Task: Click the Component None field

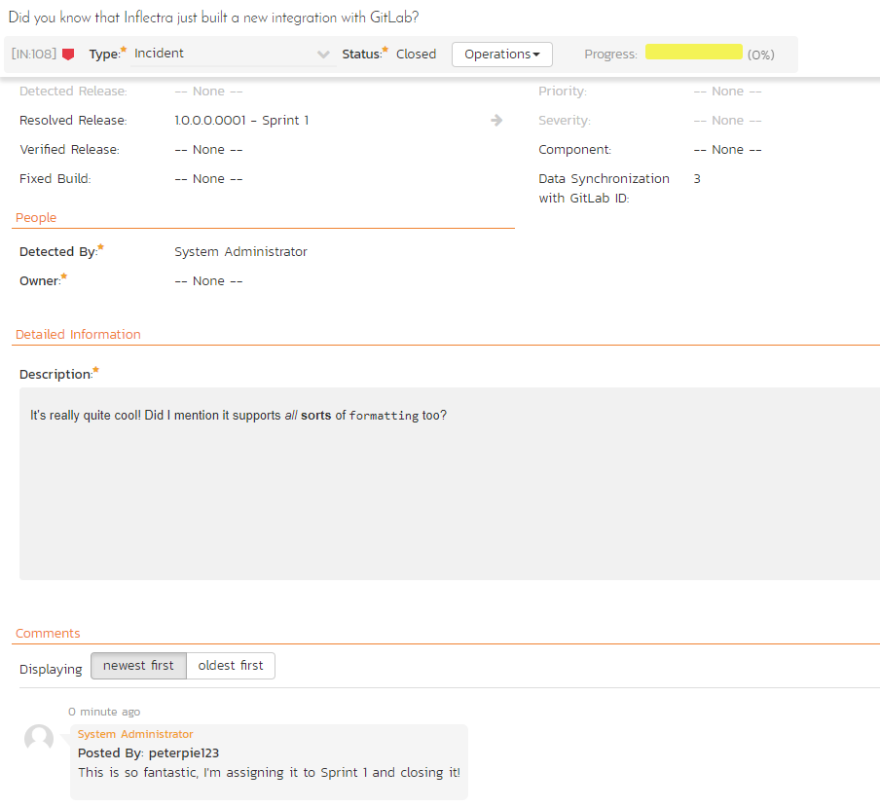Action: (x=727, y=150)
